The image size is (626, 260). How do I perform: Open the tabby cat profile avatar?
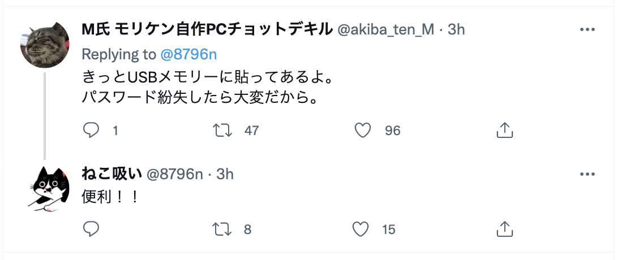tap(45, 45)
